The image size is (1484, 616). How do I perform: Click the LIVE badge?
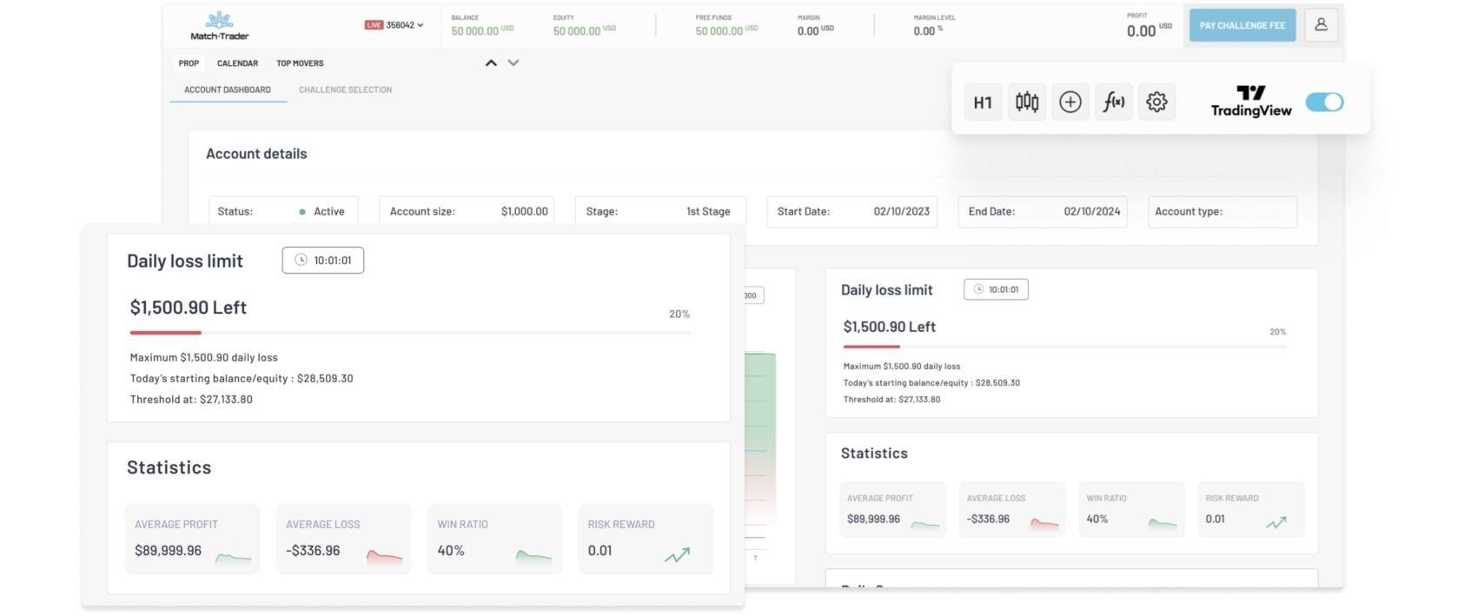(374, 25)
